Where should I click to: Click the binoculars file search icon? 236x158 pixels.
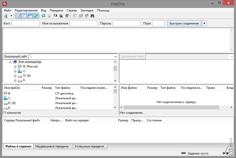(x=92, y=16)
